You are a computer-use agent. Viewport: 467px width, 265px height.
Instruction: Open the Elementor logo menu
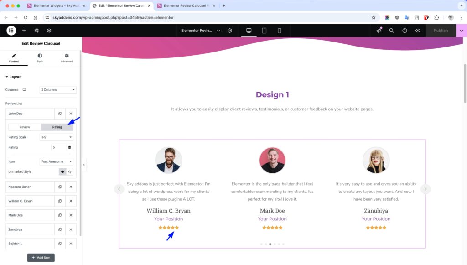click(11, 31)
